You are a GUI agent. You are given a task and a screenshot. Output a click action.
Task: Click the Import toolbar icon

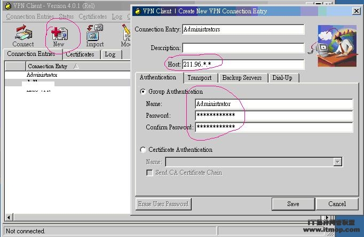coord(94,32)
